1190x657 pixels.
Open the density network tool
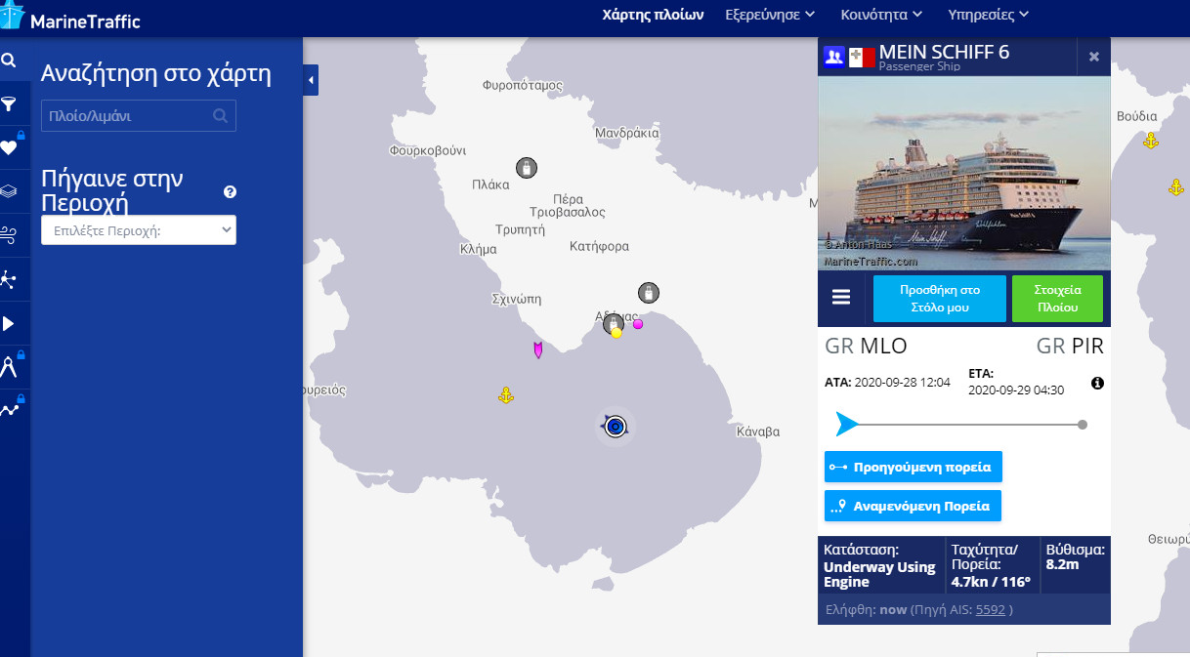[9, 280]
